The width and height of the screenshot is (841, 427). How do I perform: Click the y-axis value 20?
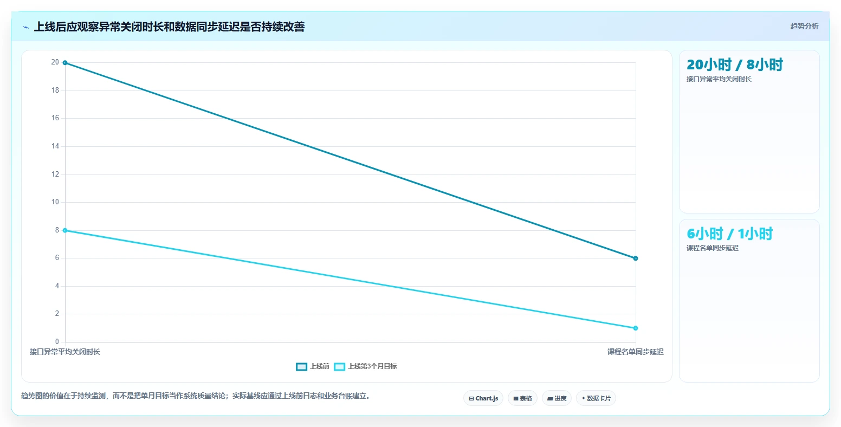(55, 62)
